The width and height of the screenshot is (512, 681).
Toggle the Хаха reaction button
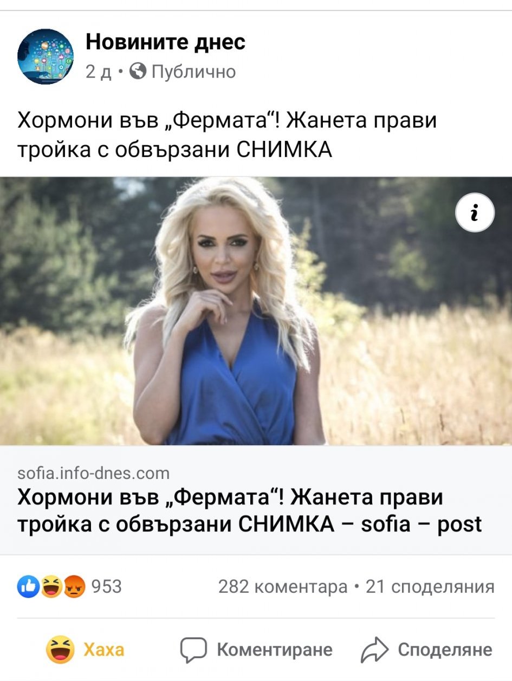(x=86, y=650)
